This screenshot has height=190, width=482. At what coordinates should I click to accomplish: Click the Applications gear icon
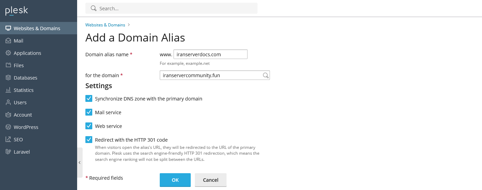click(8, 53)
